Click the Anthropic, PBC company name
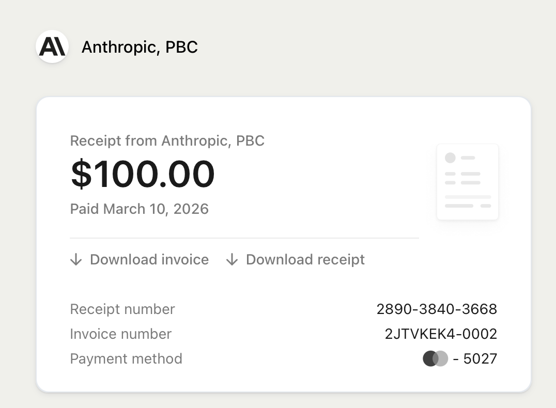This screenshot has width=556, height=408. [140, 47]
